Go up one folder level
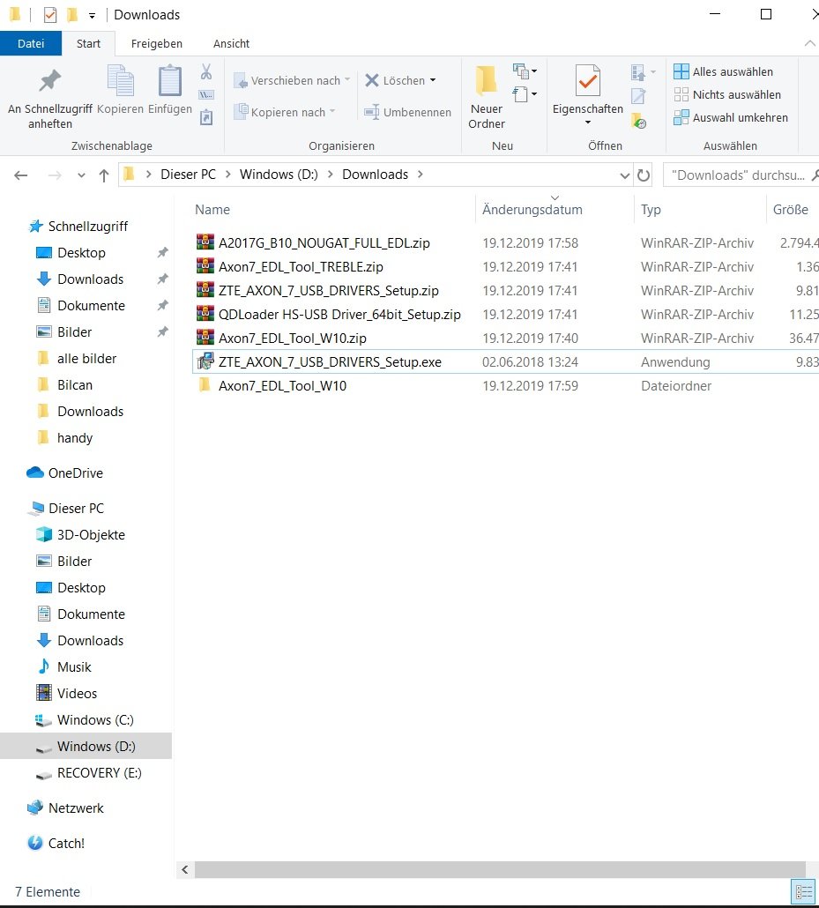This screenshot has width=819, height=908. [104, 175]
